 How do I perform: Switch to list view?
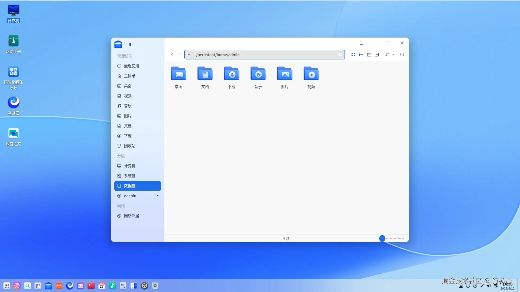pos(361,55)
